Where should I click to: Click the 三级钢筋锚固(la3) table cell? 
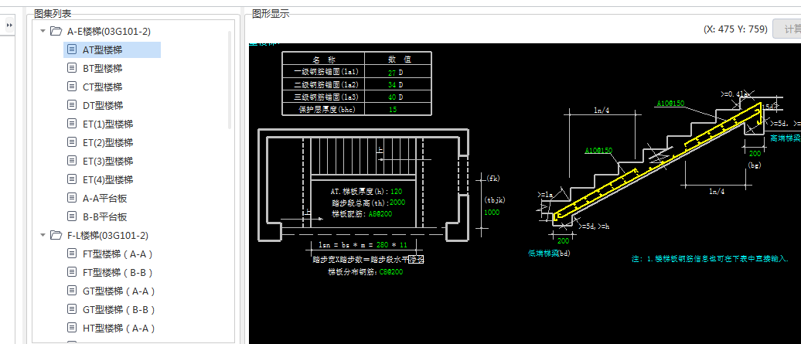point(323,97)
